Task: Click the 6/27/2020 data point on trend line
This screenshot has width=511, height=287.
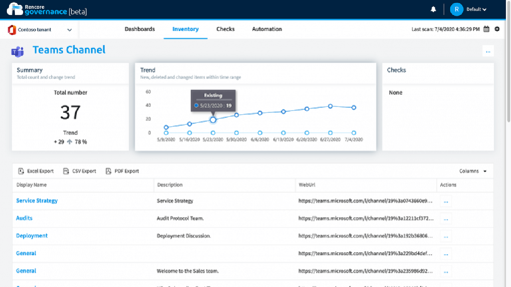Action: point(330,106)
